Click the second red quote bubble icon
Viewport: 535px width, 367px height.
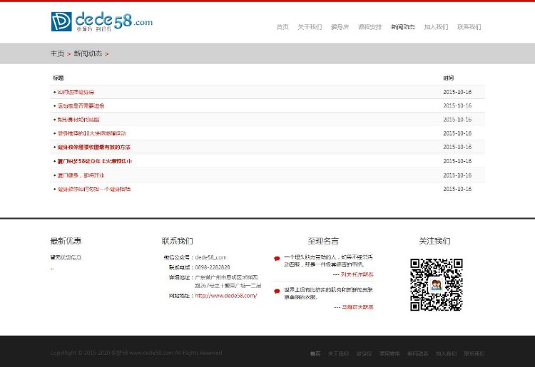pos(277,291)
